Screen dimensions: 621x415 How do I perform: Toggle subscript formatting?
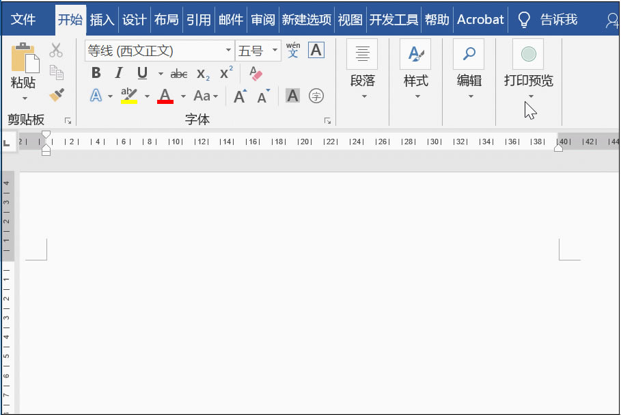coord(203,74)
